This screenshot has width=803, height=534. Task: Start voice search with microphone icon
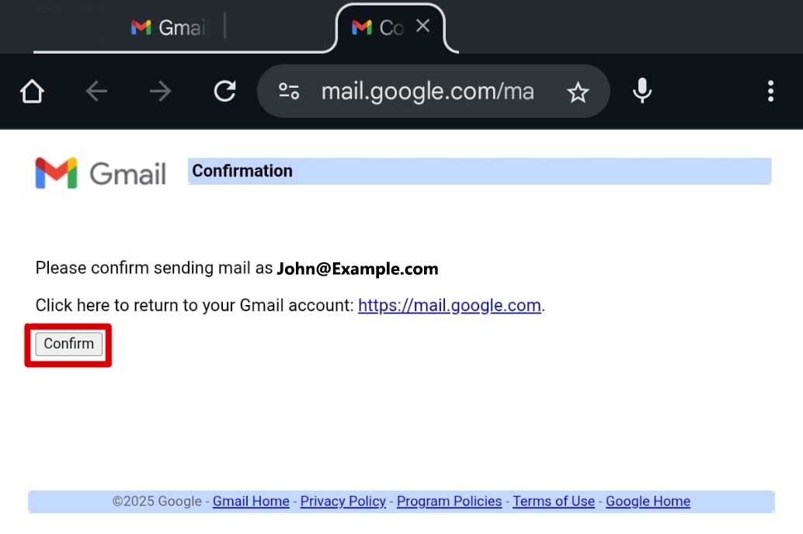641,92
